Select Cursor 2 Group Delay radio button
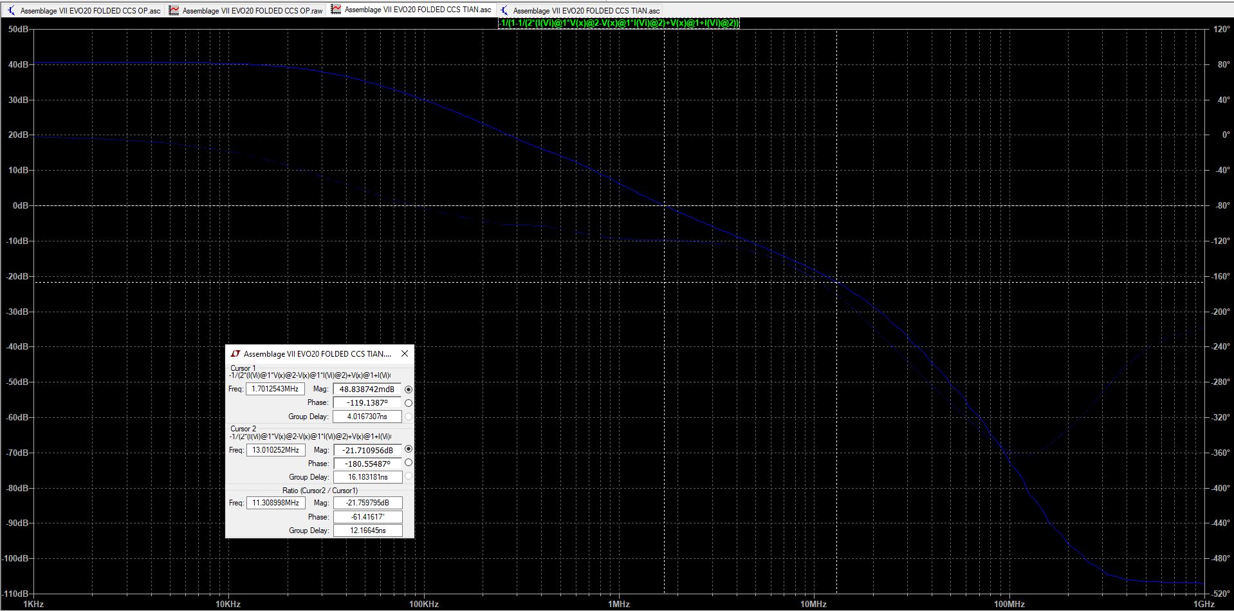 409,476
